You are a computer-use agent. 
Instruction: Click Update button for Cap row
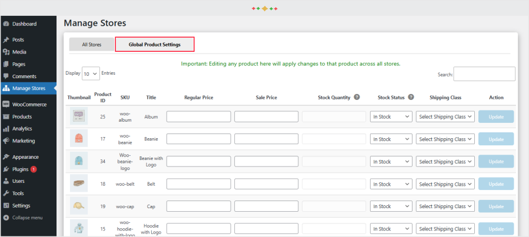point(496,206)
